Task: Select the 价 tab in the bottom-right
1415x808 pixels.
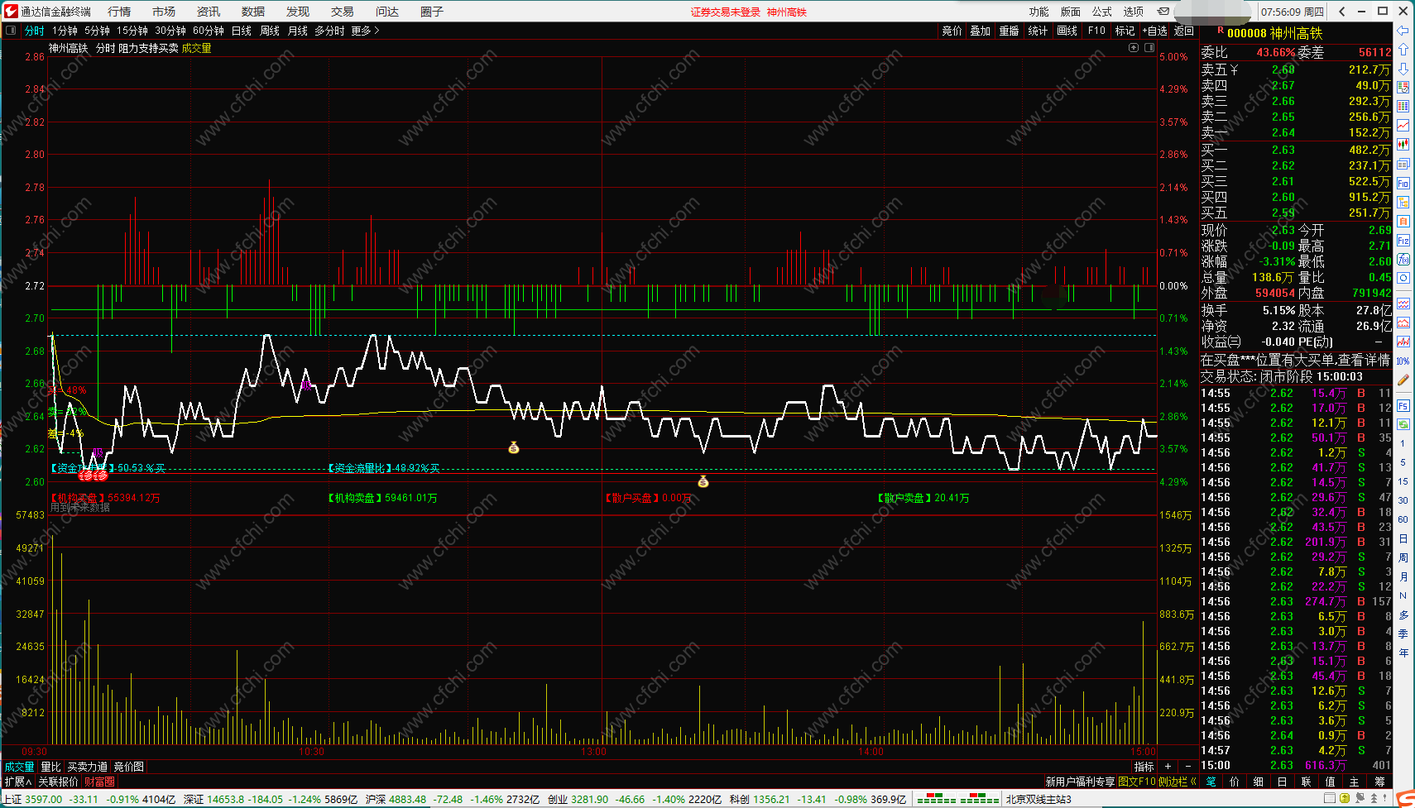Action: click(x=1235, y=782)
